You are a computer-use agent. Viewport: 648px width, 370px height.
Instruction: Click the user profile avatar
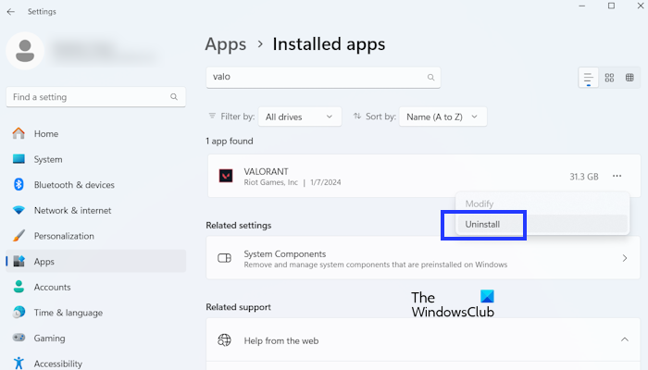point(25,51)
